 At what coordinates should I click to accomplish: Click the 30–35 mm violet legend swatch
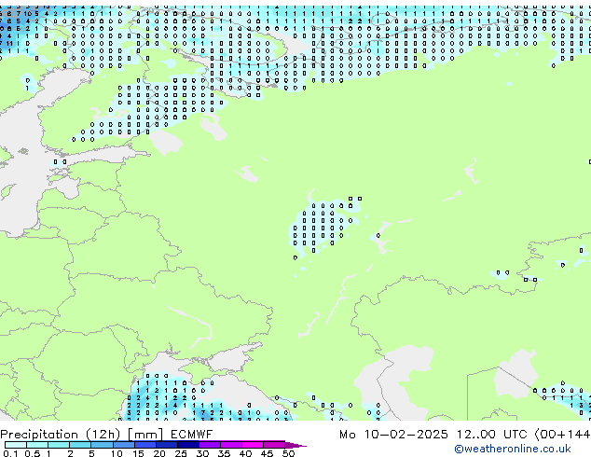[x=210, y=445]
